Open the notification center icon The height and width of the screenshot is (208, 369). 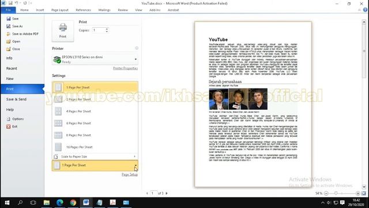coord(342,203)
